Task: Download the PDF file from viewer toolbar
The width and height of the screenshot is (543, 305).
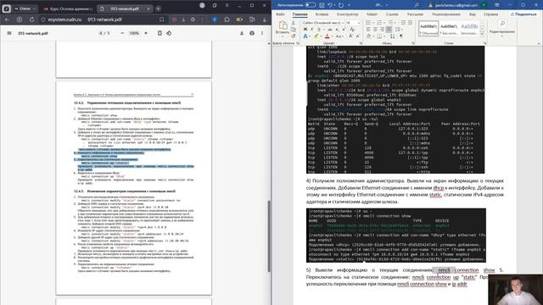Action: point(242,33)
